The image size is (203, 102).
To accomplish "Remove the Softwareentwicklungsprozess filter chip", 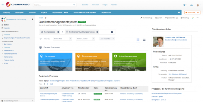I will tap(97, 32).
